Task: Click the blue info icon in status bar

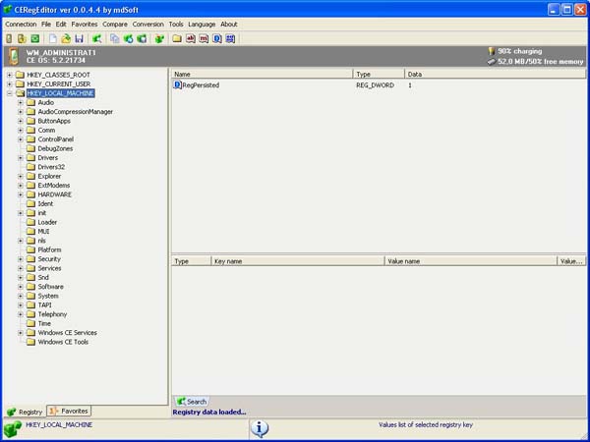Action: pyautogui.click(x=260, y=428)
